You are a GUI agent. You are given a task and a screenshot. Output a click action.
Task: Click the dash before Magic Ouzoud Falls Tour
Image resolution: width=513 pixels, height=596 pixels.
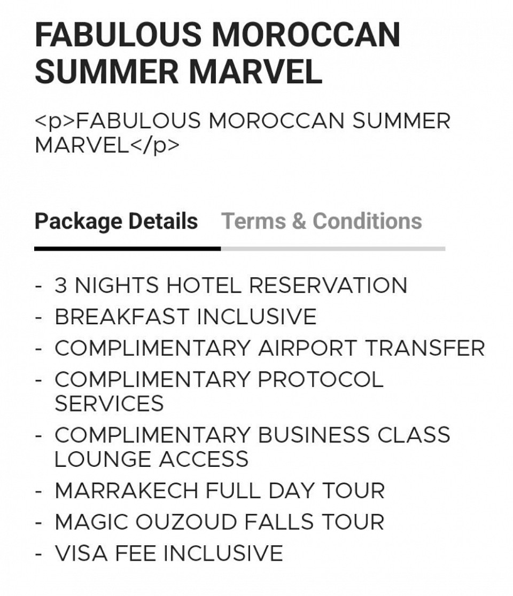point(38,522)
